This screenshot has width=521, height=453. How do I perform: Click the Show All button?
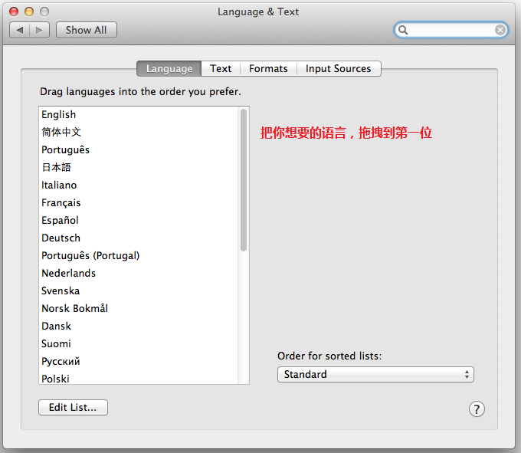click(x=86, y=30)
